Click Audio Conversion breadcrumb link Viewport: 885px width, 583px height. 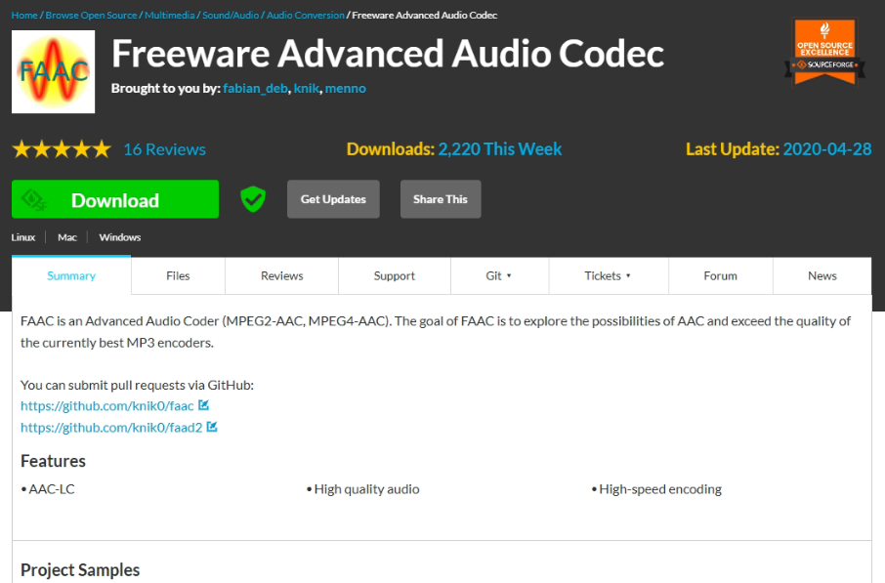pyautogui.click(x=306, y=16)
